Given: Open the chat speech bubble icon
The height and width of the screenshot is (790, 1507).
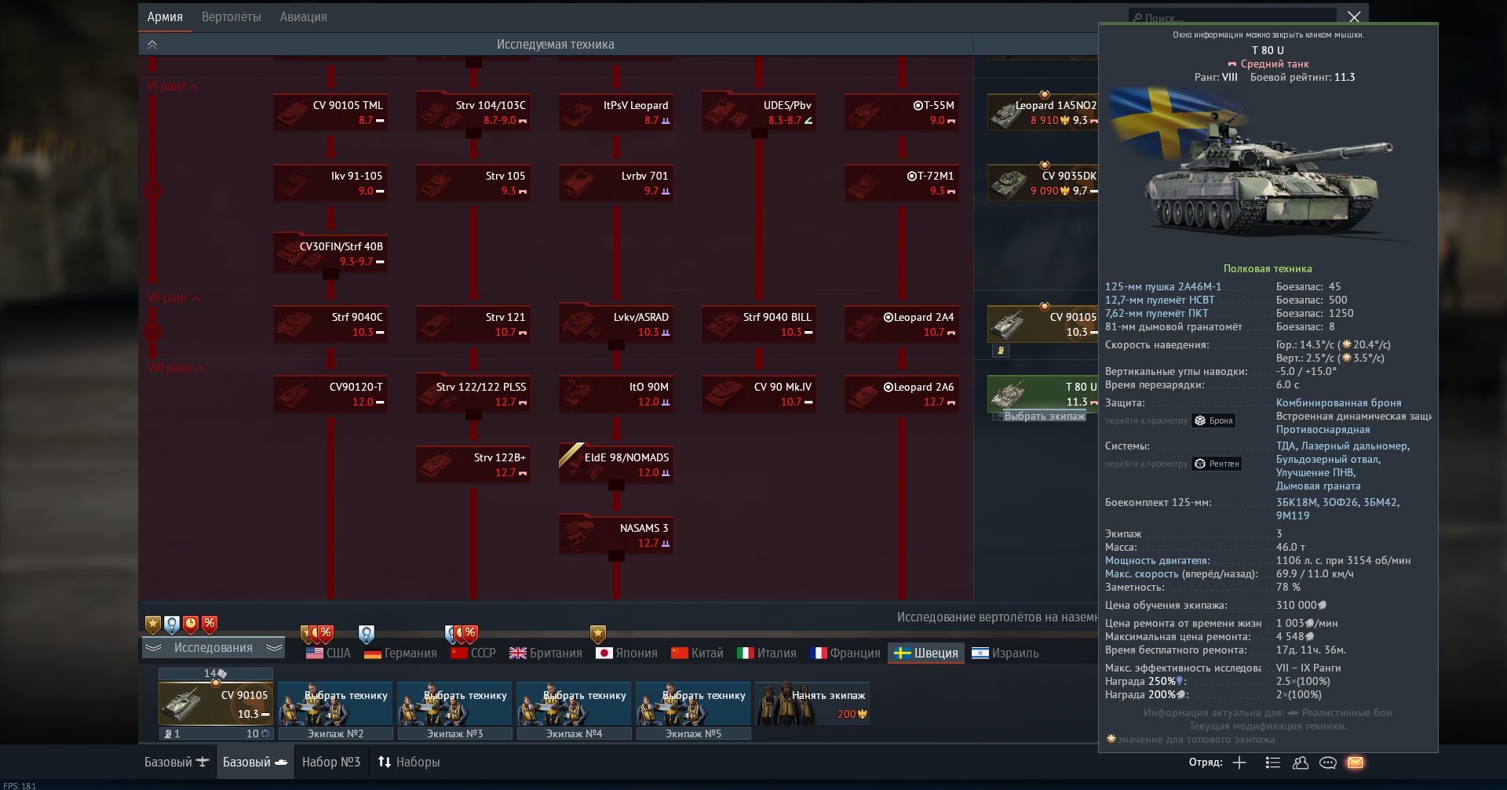Looking at the screenshot, I should click(x=1328, y=763).
